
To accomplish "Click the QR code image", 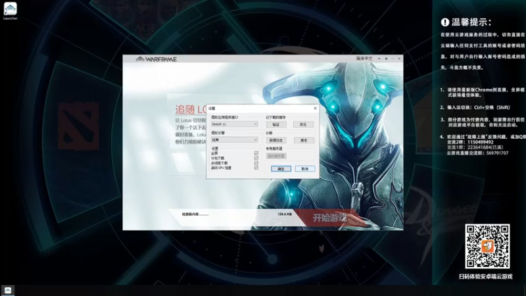I will click(x=487, y=246).
